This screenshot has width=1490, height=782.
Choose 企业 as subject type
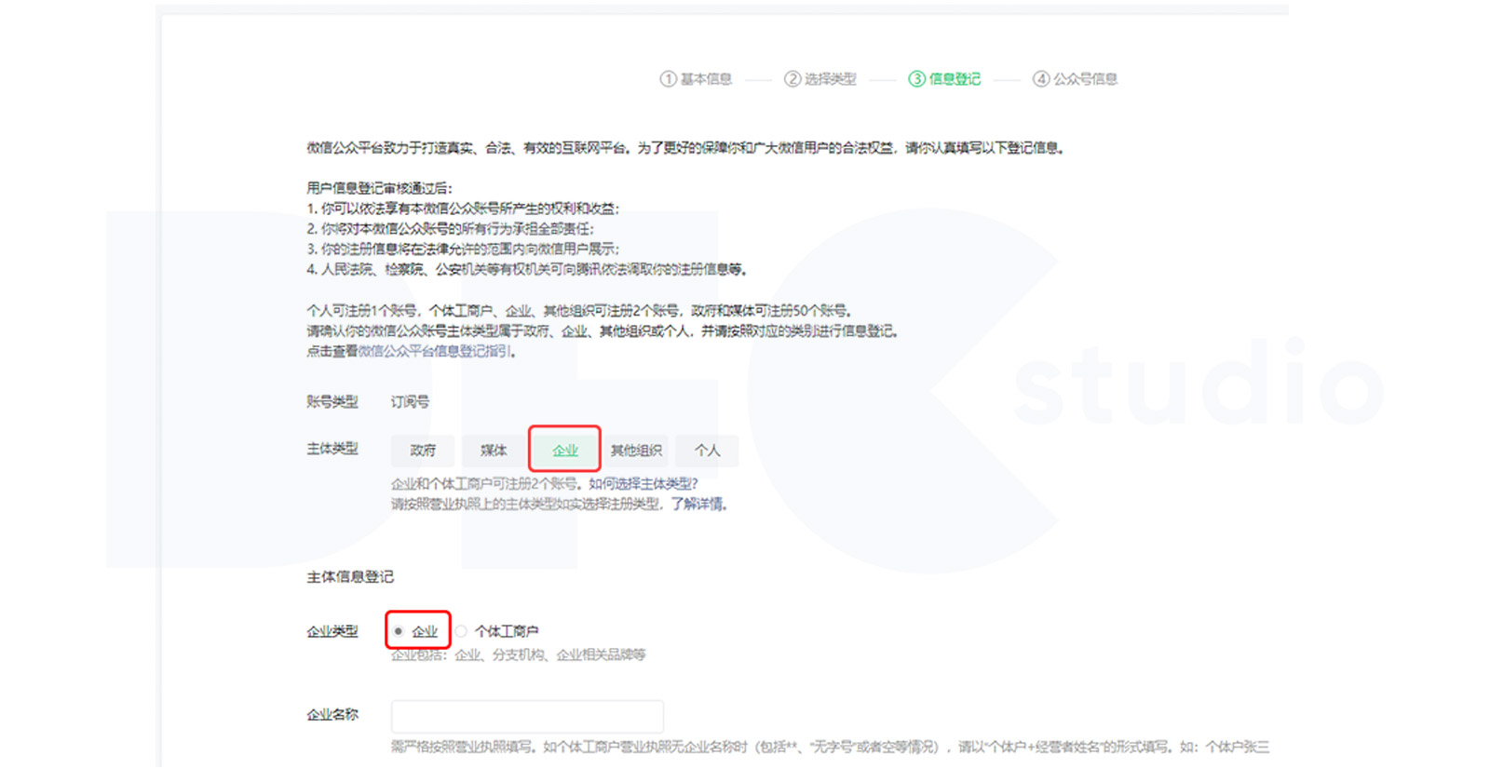tap(564, 451)
